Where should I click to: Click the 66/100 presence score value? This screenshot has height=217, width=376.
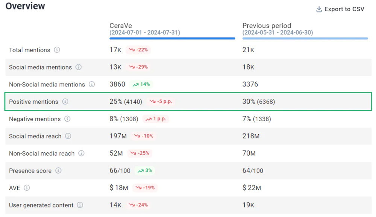(x=120, y=171)
